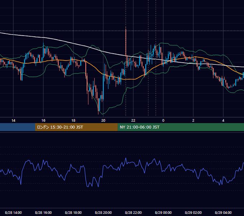The height and width of the screenshot is (216, 244).
Task: Select the blue session bar before ロンドン
Action: point(18,127)
